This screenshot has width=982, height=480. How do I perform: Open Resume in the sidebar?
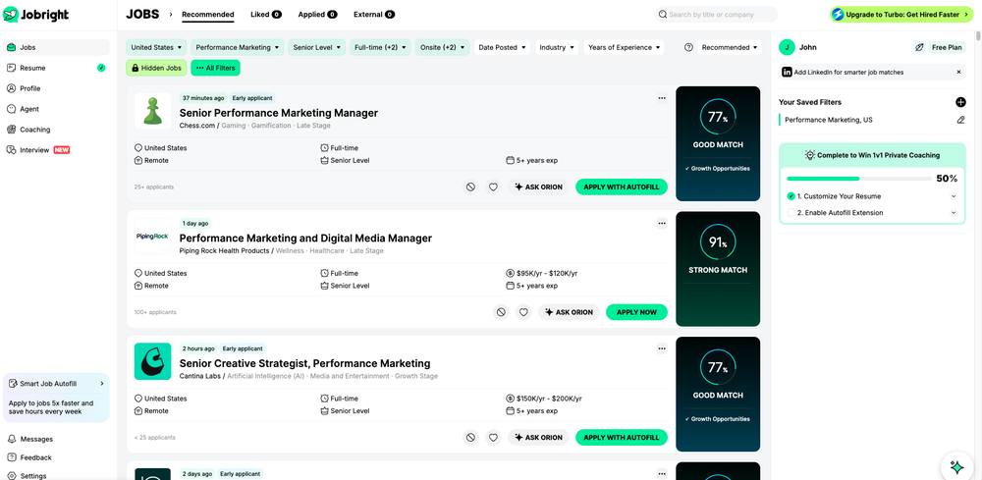[56, 68]
